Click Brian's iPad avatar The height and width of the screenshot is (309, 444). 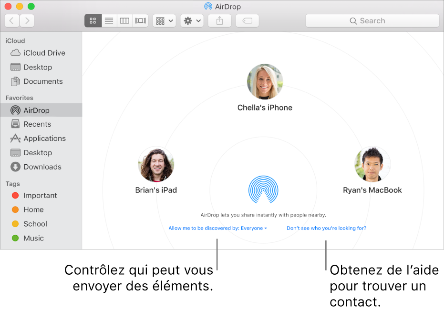coord(156,164)
